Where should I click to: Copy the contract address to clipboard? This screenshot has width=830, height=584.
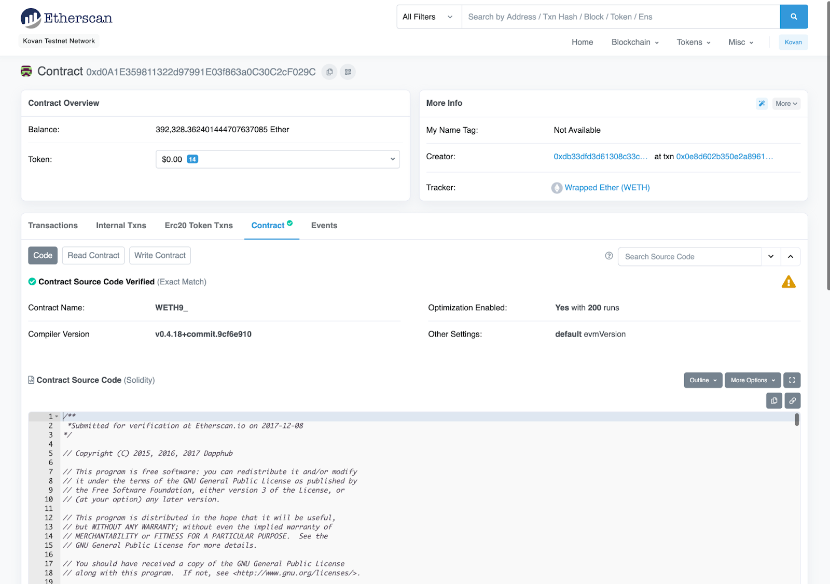point(329,72)
